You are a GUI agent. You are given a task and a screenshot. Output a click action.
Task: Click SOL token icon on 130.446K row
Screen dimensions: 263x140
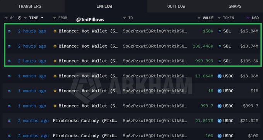219,46
